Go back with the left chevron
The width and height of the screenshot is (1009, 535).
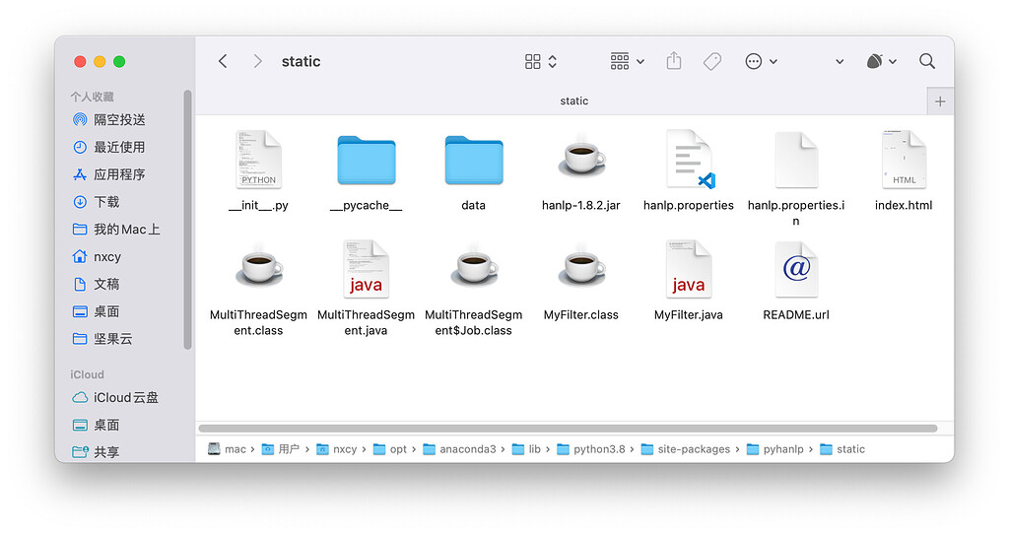[223, 61]
